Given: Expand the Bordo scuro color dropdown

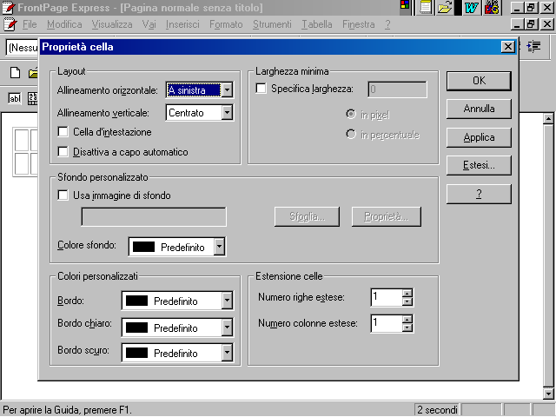Looking at the screenshot, I should [x=227, y=353].
